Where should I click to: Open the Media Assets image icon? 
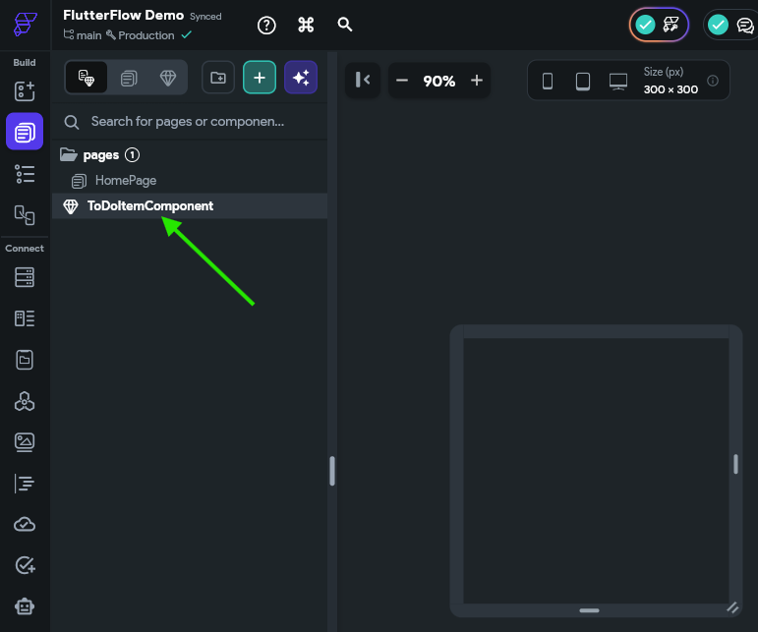click(x=25, y=442)
